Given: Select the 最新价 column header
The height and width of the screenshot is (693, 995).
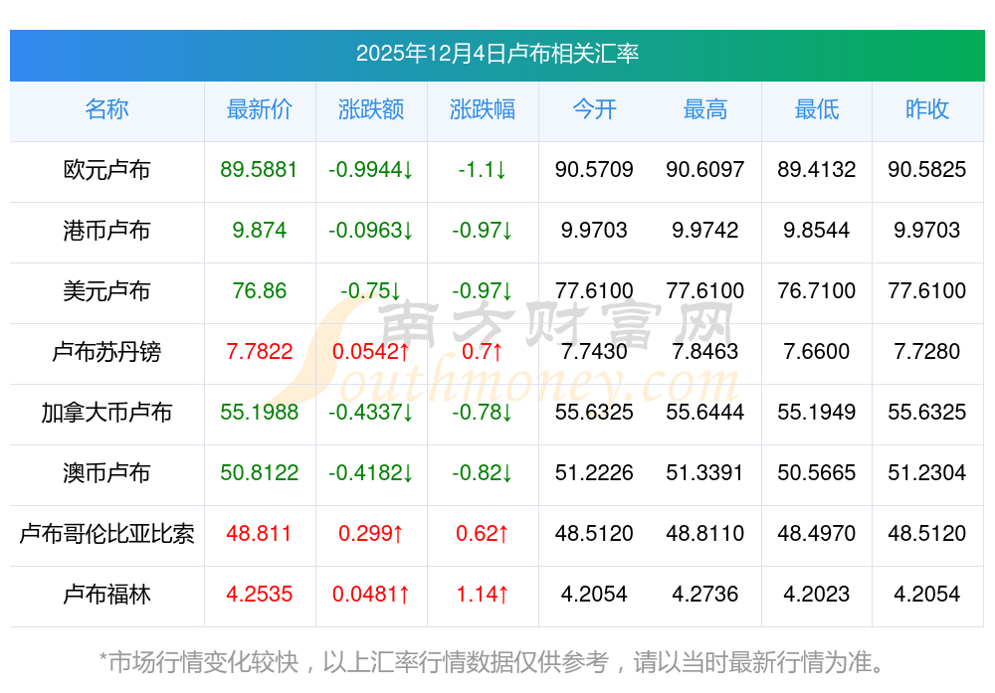Looking at the screenshot, I should [259, 110].
